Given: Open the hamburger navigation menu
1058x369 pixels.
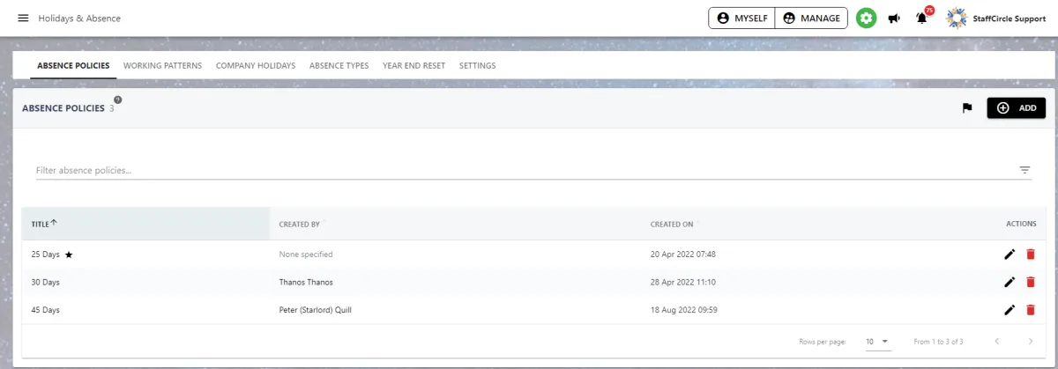Looking at the screenshot, I should (23, 18).
